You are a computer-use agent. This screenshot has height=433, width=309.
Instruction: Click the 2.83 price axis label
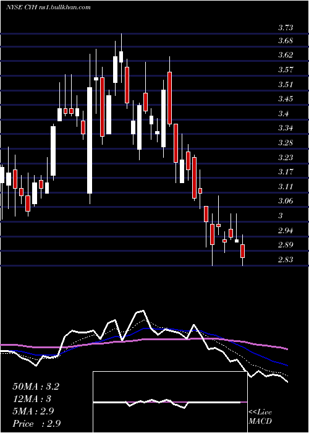(286, 259)
